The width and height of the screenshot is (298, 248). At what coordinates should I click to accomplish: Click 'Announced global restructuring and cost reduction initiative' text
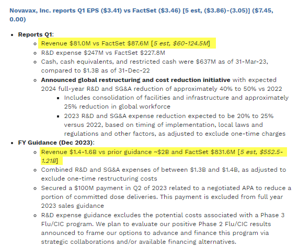135,80
